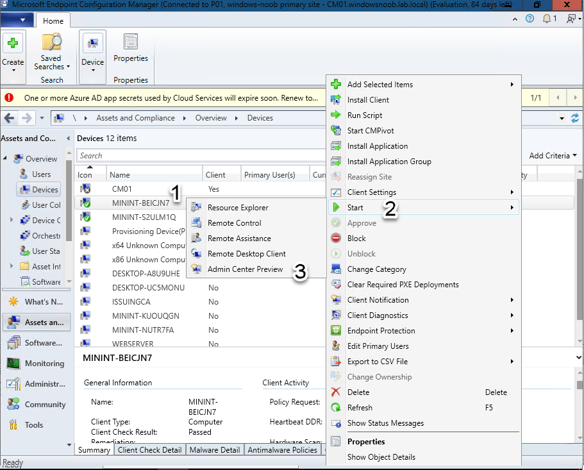The image size is (584, 470).
Task: Click the Monitoring workspace icon
Action: [13, 364]
